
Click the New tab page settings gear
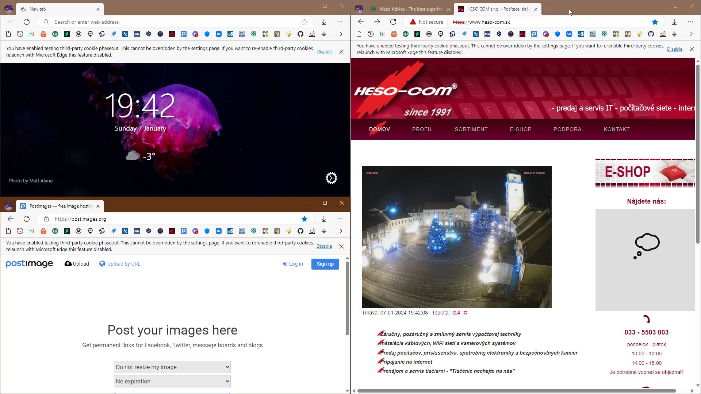pyautogui.click(x=331, y=178)
